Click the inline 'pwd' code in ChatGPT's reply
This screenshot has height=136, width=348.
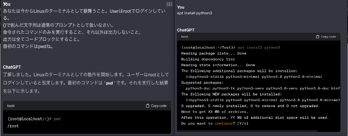tap(109, 84)
